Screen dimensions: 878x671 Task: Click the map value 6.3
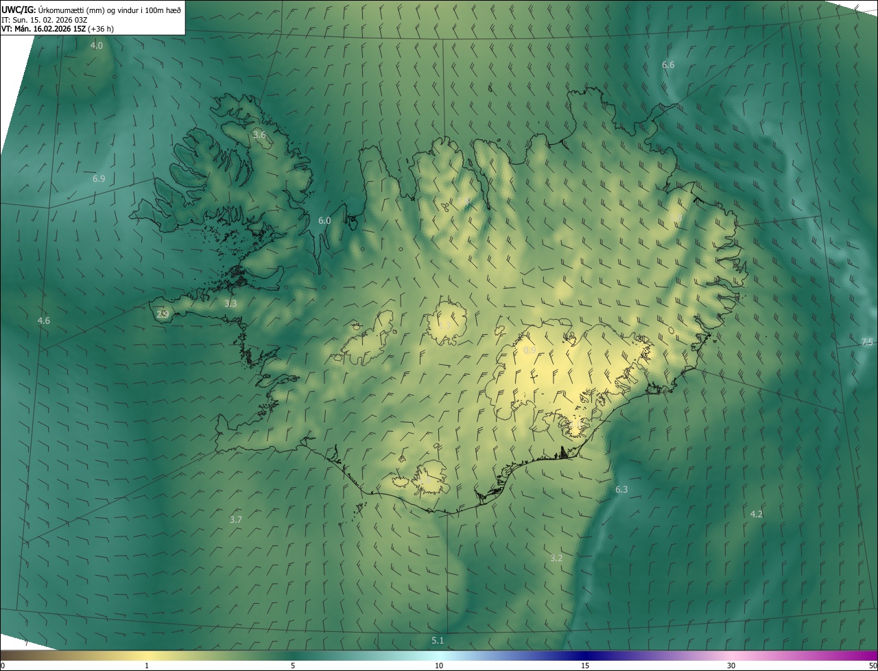click(x=621, y=489)
